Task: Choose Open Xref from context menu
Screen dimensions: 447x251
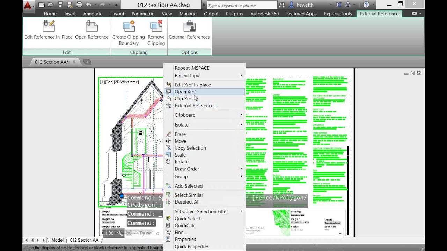Action: pyautogui.click(x=205, y=92)
